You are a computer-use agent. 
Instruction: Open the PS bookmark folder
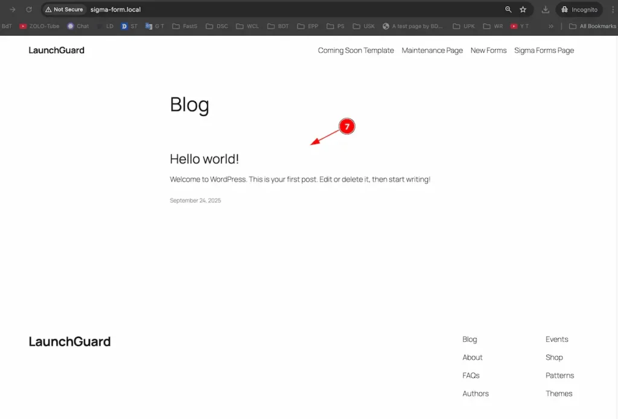(x=336, y=26)
